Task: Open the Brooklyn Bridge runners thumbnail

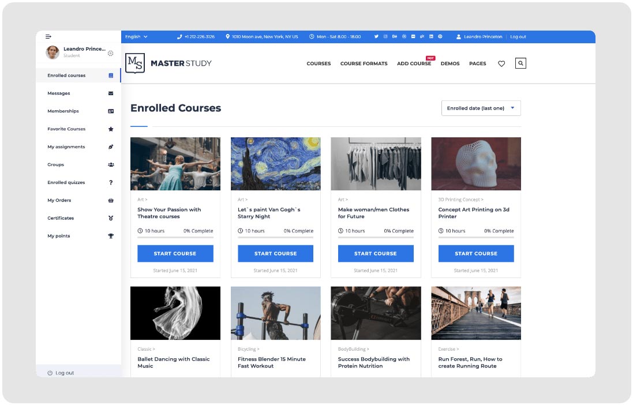Action: [476, 313]
